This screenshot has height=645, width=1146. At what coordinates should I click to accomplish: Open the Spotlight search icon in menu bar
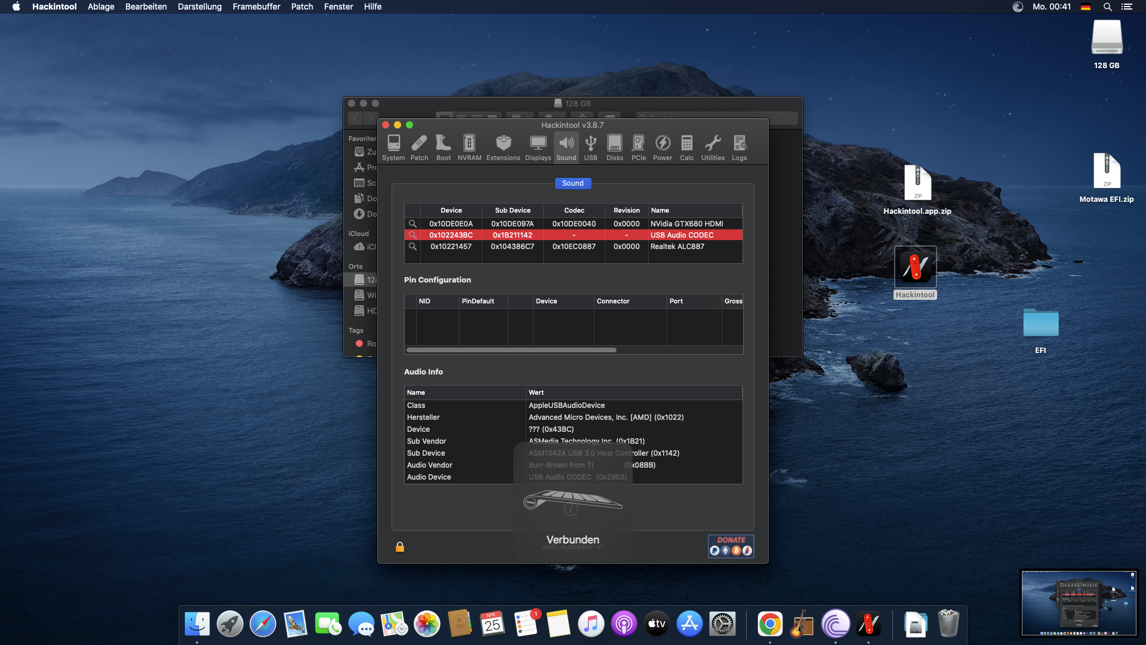click(x=1107, y=7)
